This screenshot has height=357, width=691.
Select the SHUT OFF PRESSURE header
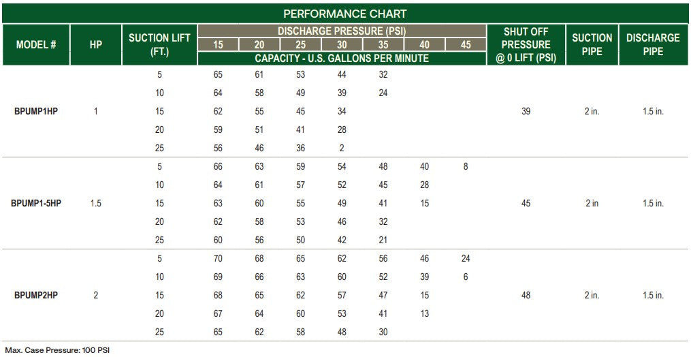pyautogui.click(x=526, y=44)
